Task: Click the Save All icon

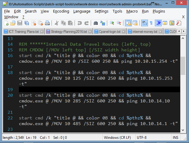Action: [27, 23]
